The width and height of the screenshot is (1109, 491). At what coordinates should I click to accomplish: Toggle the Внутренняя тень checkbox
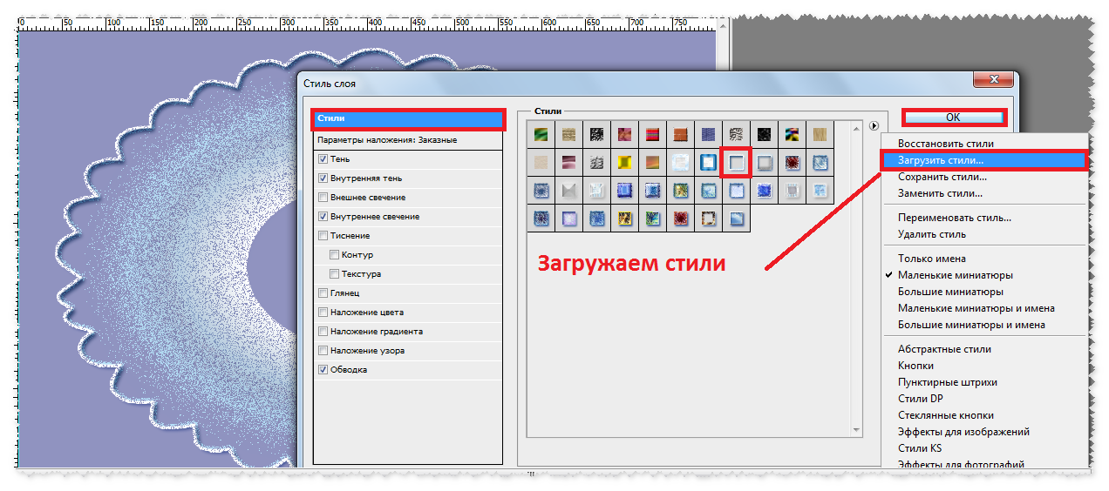323,178
